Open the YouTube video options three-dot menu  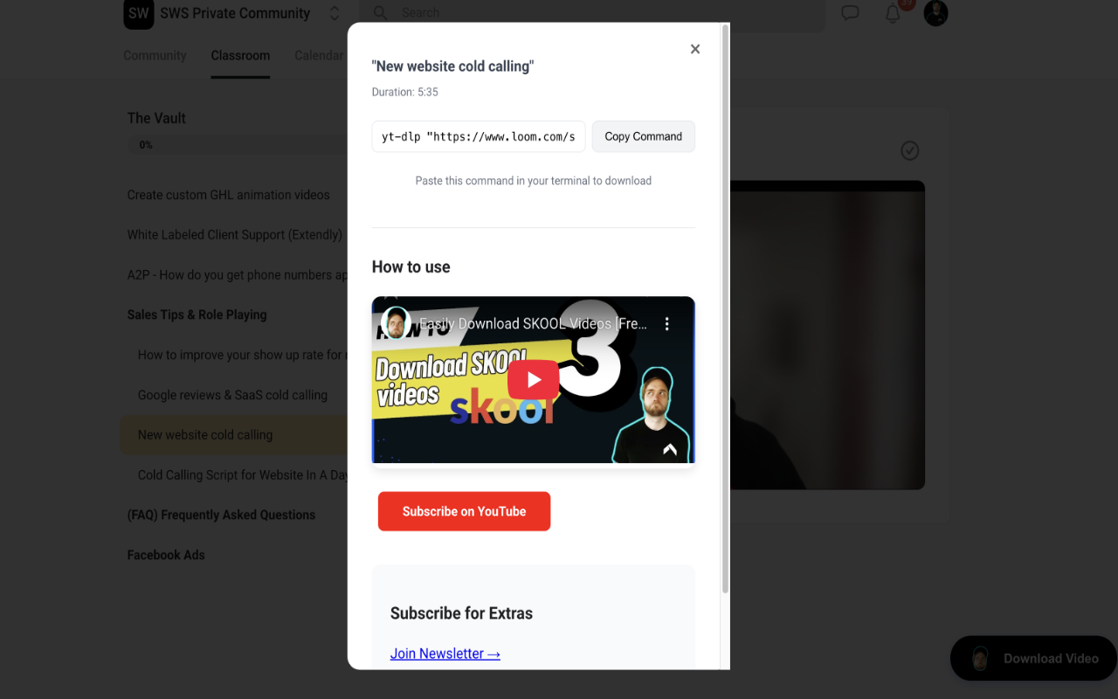tap(667, 323)
